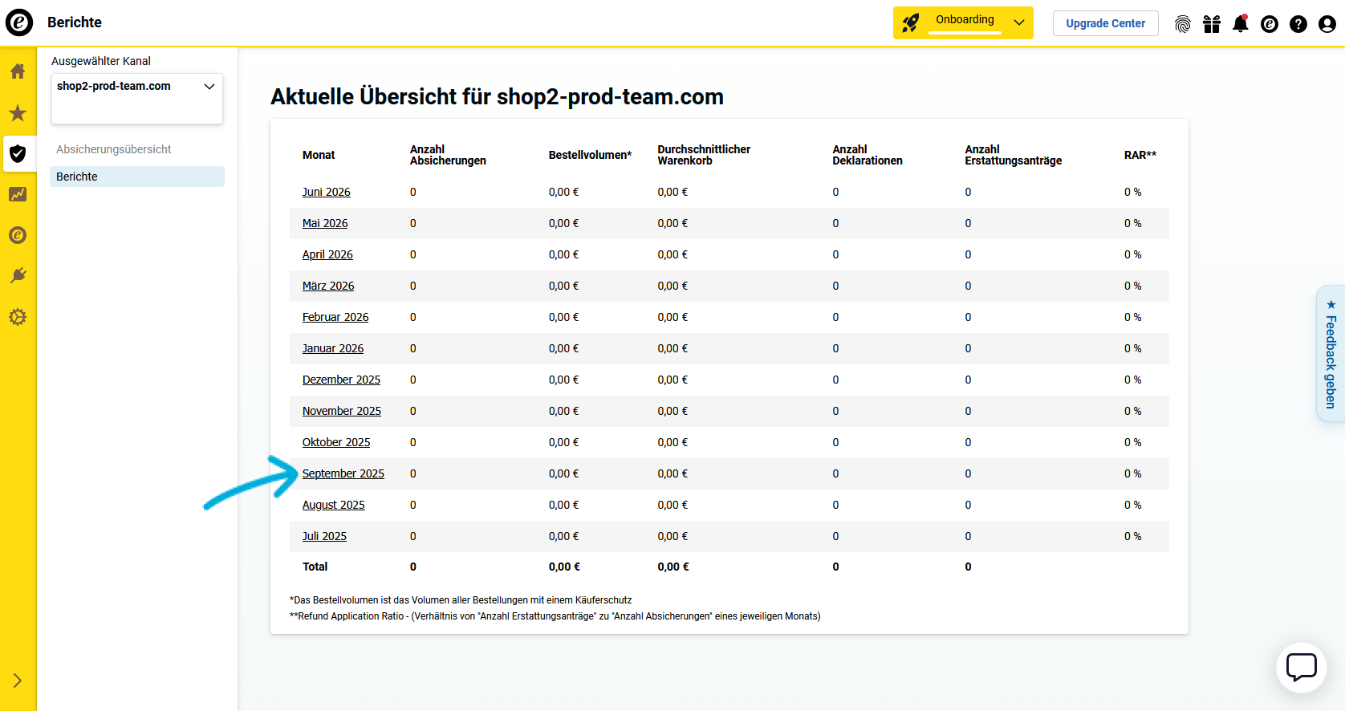
Task: Open the März 2026 report link
Action: coord(328,286)
